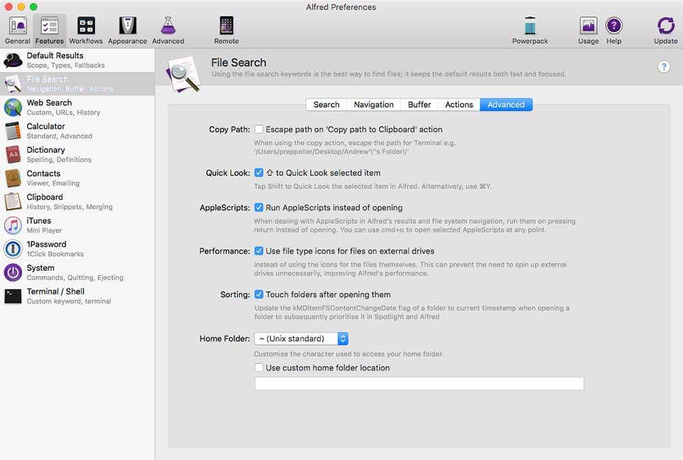Open Calculator settings from the sidebar
Screen dimensions: 683x460
pos(46,130)
